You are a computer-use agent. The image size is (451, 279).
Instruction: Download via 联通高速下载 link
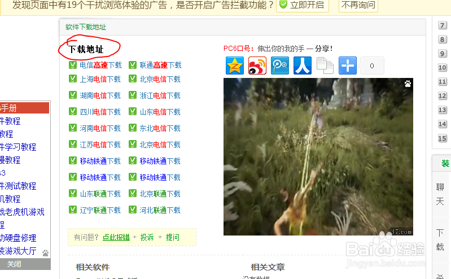click(160, 66)
